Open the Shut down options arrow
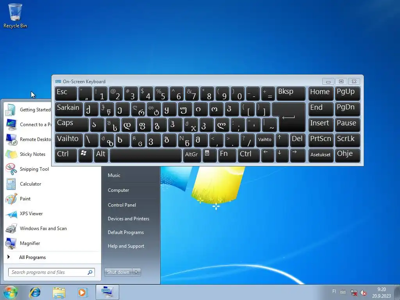 pos(137,272)
